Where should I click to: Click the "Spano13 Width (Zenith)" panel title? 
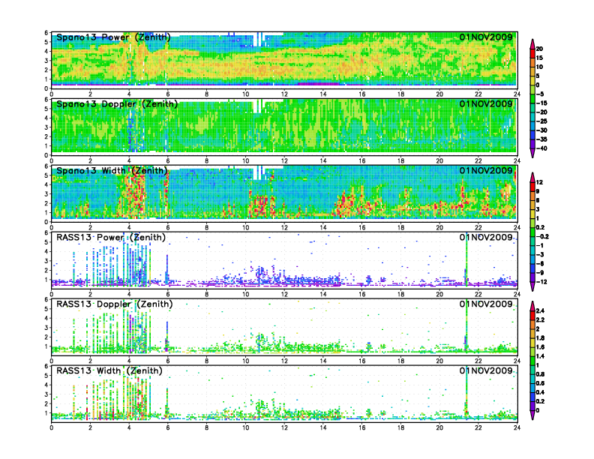pos(112,171)
